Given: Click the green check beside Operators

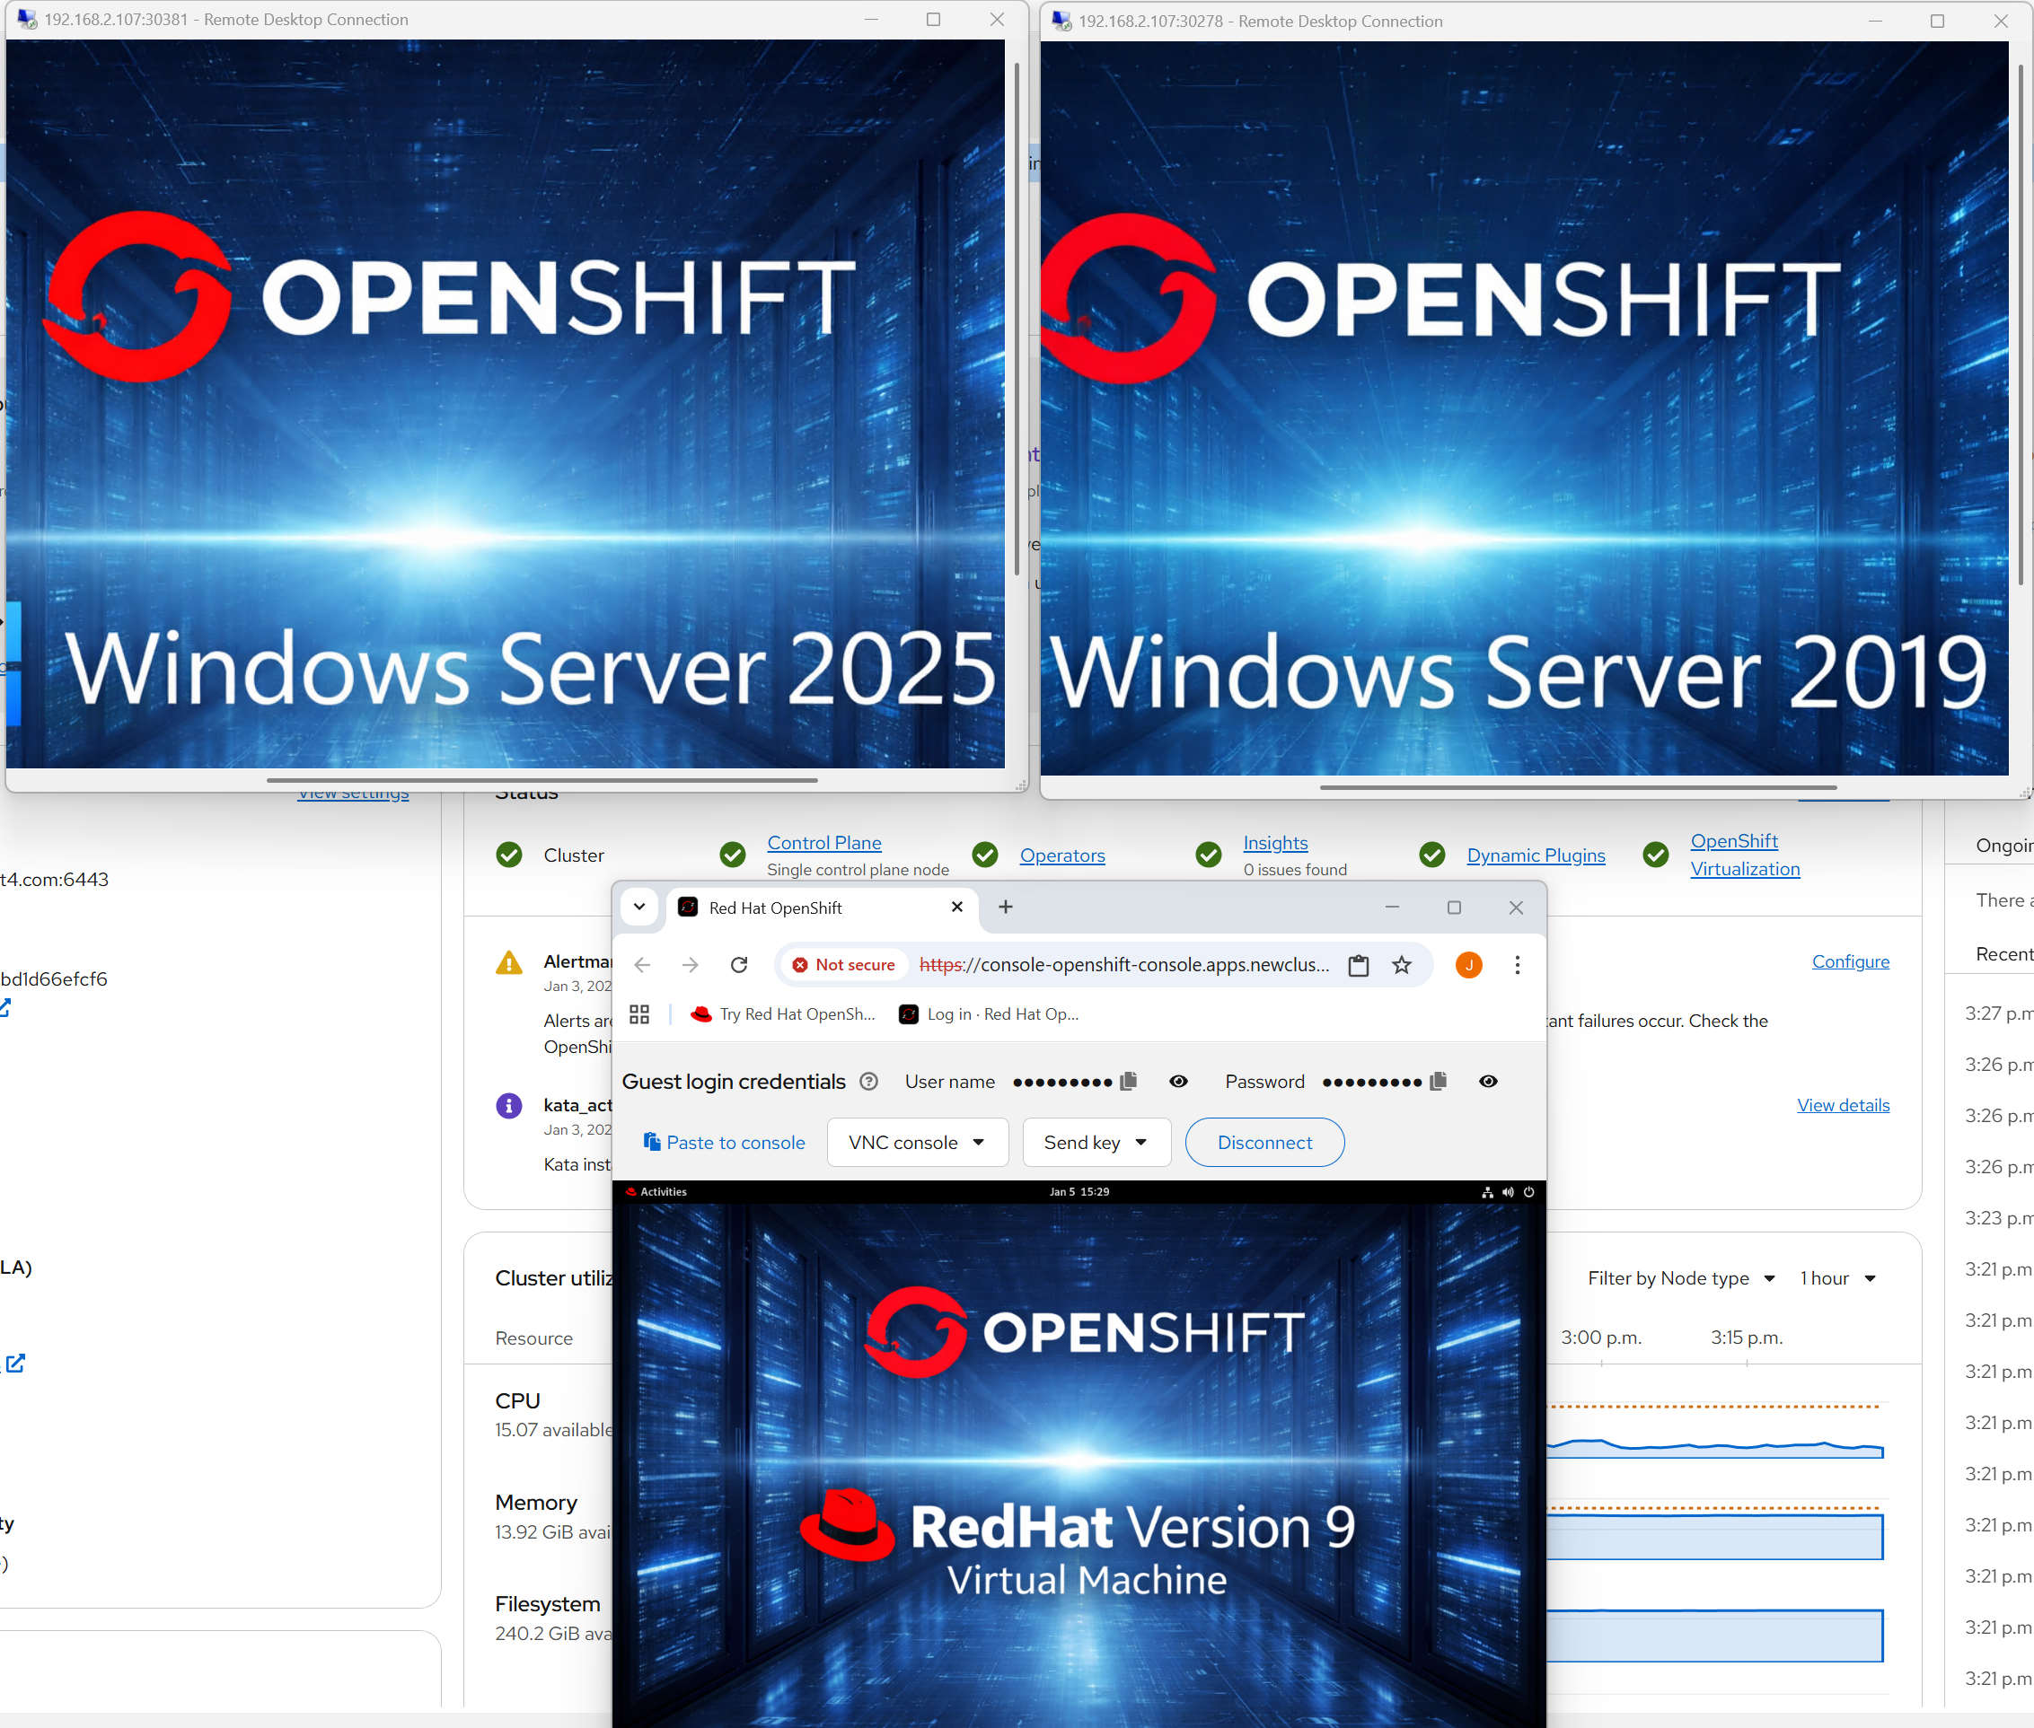Looking at the screenshot, I should click(986, 855).
